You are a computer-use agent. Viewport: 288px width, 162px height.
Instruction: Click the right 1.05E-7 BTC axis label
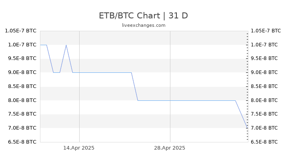[266, 31]
